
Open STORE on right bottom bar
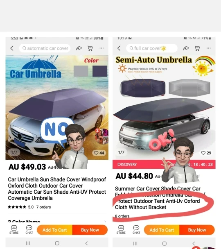click(121, 230)
